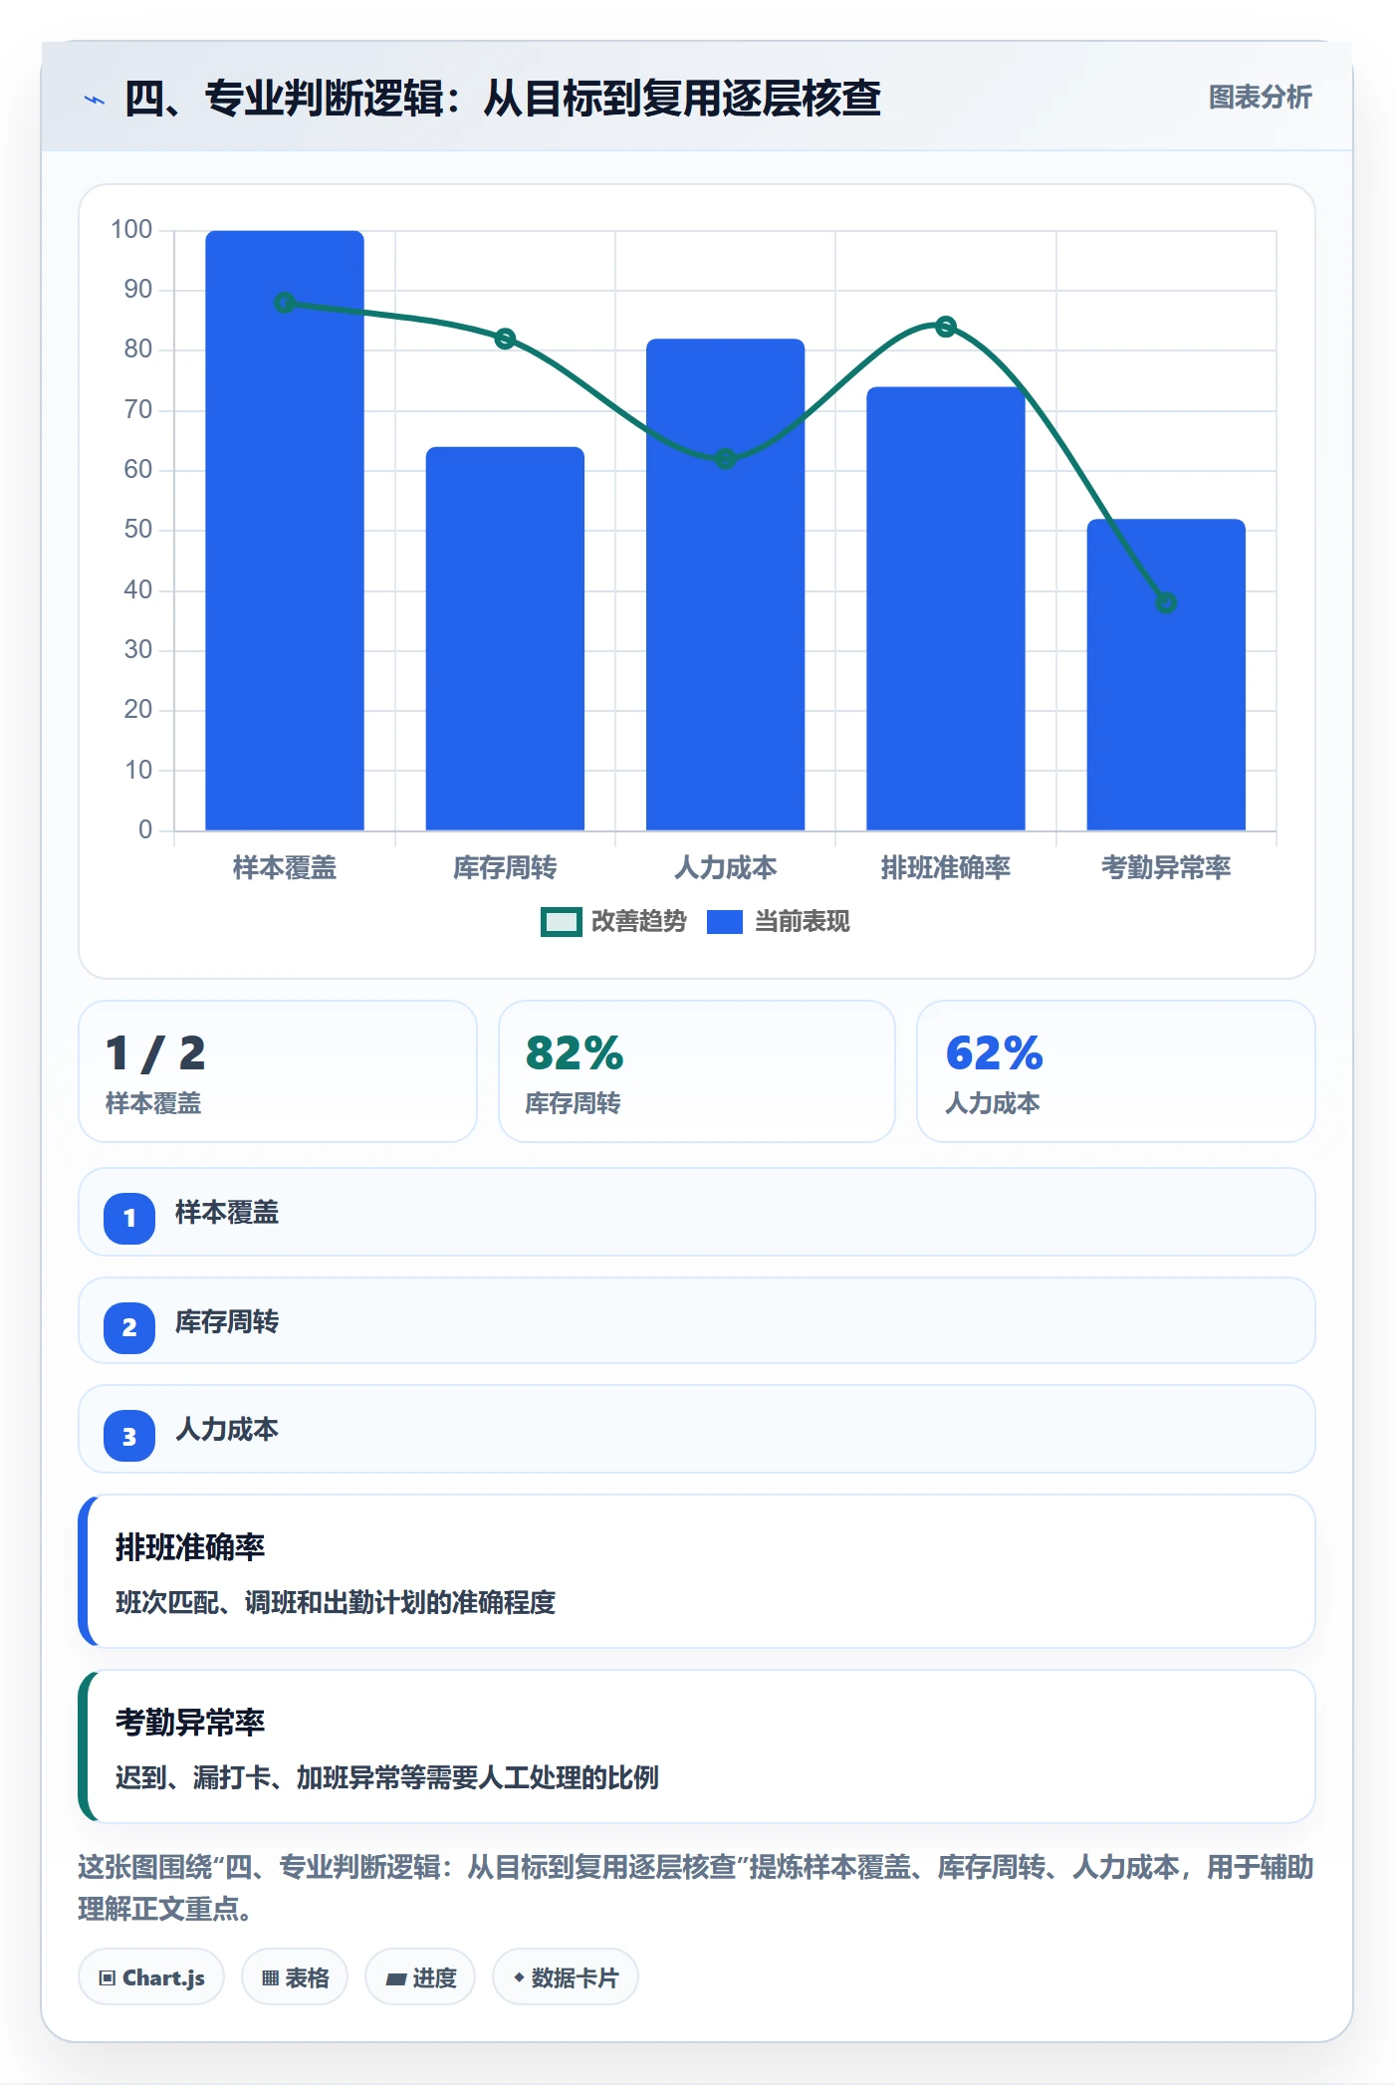
Task: Click the 当前表现 legend label
Action: (802, 922)
